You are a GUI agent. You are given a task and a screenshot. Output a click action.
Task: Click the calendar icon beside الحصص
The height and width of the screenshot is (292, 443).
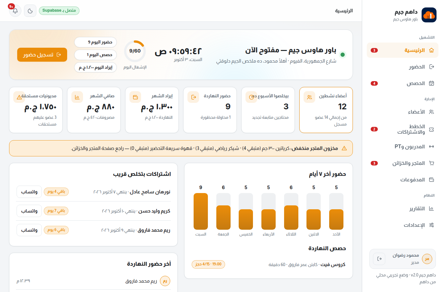point(431,83)
